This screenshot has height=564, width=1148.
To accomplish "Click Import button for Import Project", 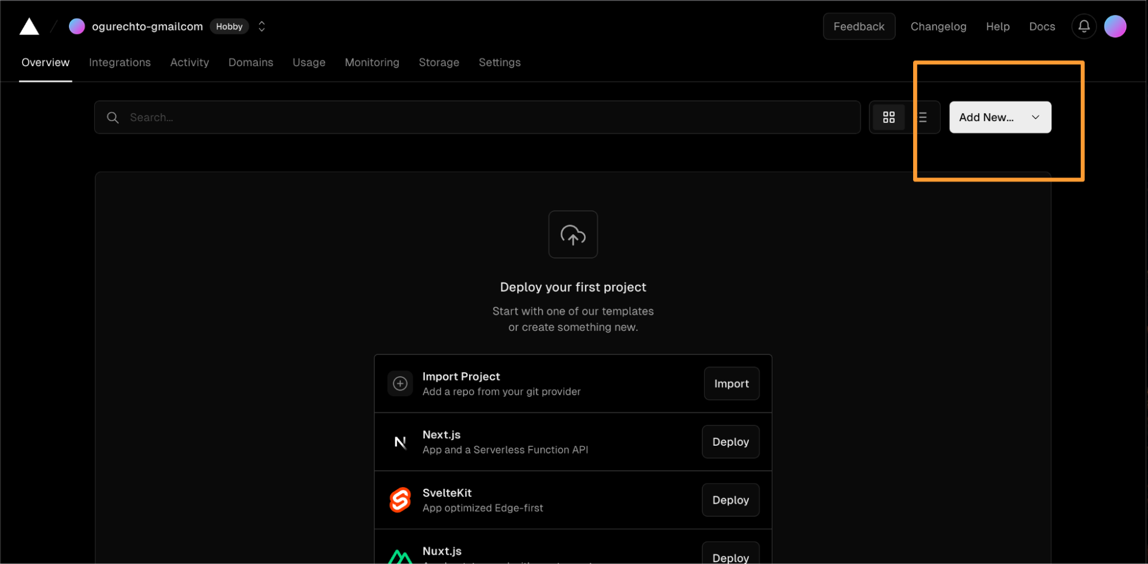I will point(731,384).
